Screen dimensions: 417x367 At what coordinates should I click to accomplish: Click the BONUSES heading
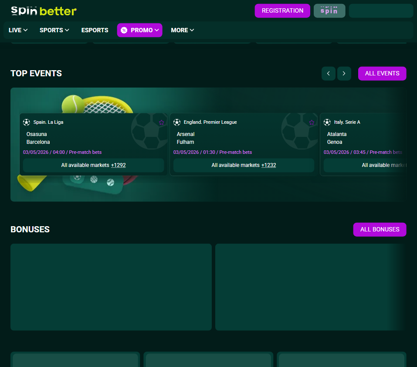coord(30,230)
